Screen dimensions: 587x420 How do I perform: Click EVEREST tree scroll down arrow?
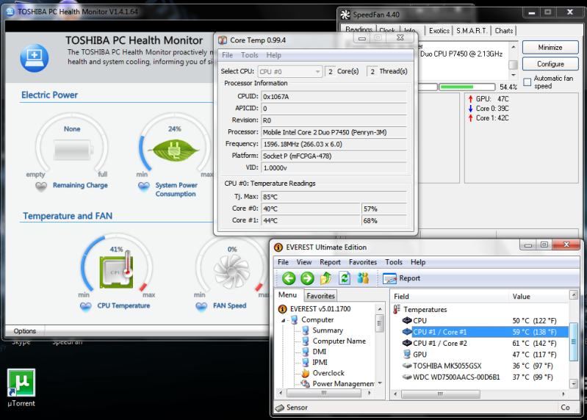[x=380, y=383]
